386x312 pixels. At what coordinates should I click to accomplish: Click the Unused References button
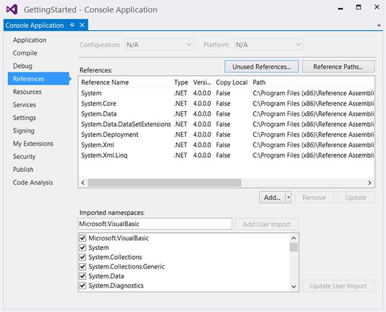(261, 67)
